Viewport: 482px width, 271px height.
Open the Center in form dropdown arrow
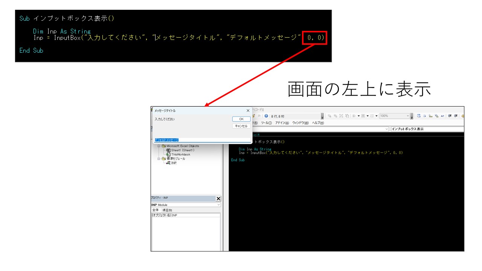pos(368,116)
